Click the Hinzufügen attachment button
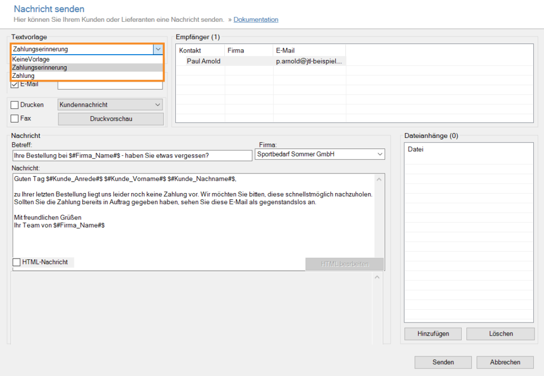Viewport: 544px width, 376px height. click(x=433, y=334)
